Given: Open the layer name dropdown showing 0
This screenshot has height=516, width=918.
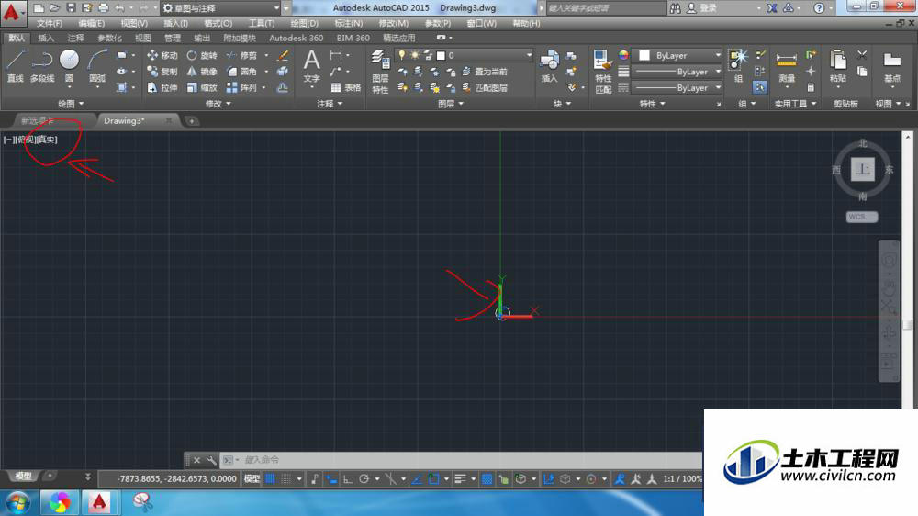Looking at the screenshot, I should coord(463,55).
